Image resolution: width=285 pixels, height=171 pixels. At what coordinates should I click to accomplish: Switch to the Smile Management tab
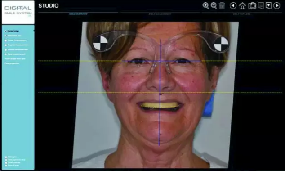(160, 14)
